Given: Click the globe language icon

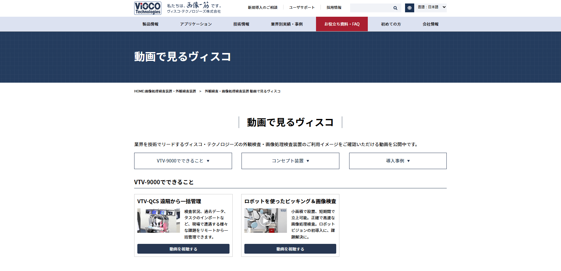Looking at the screenshot, I should (x=409, y=8).
